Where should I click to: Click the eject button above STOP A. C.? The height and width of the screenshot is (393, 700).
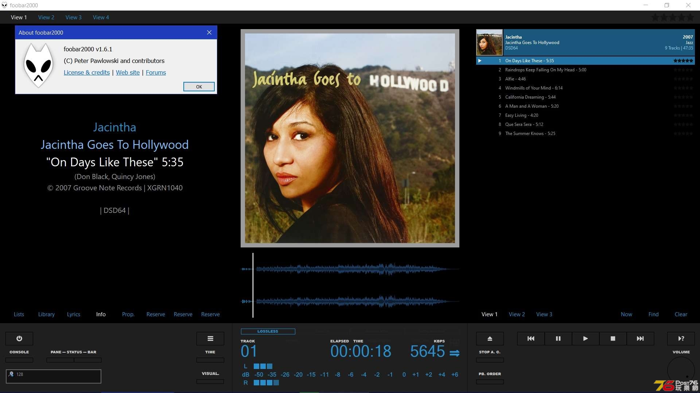click(x=490, y=338)
